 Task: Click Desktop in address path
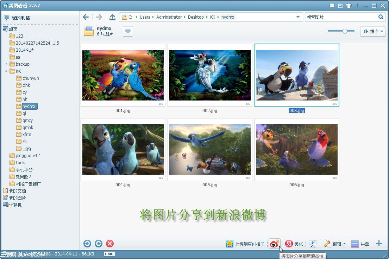196,17
